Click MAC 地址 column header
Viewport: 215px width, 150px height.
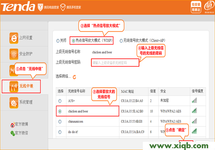point(127,91)
